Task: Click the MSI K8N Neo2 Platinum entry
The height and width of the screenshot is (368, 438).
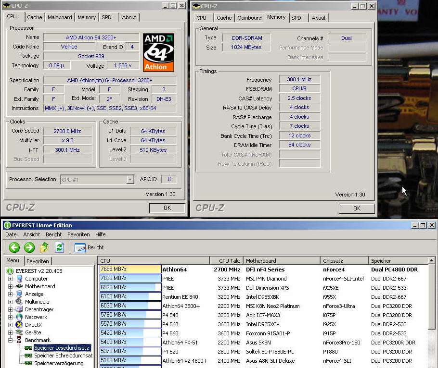Action: 272,306
